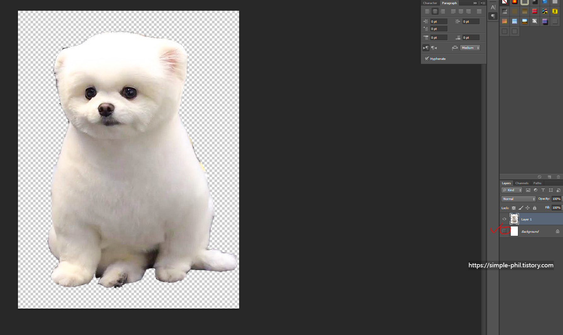Viewport: 563px width, 335px height.
Task: Click the Clear Style icon
Action: 539,177
